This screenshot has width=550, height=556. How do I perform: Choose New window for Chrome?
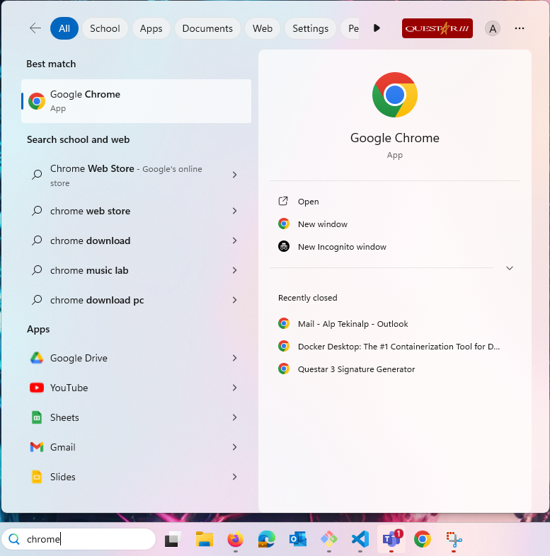pyautogui.click(x=394, y=224)
